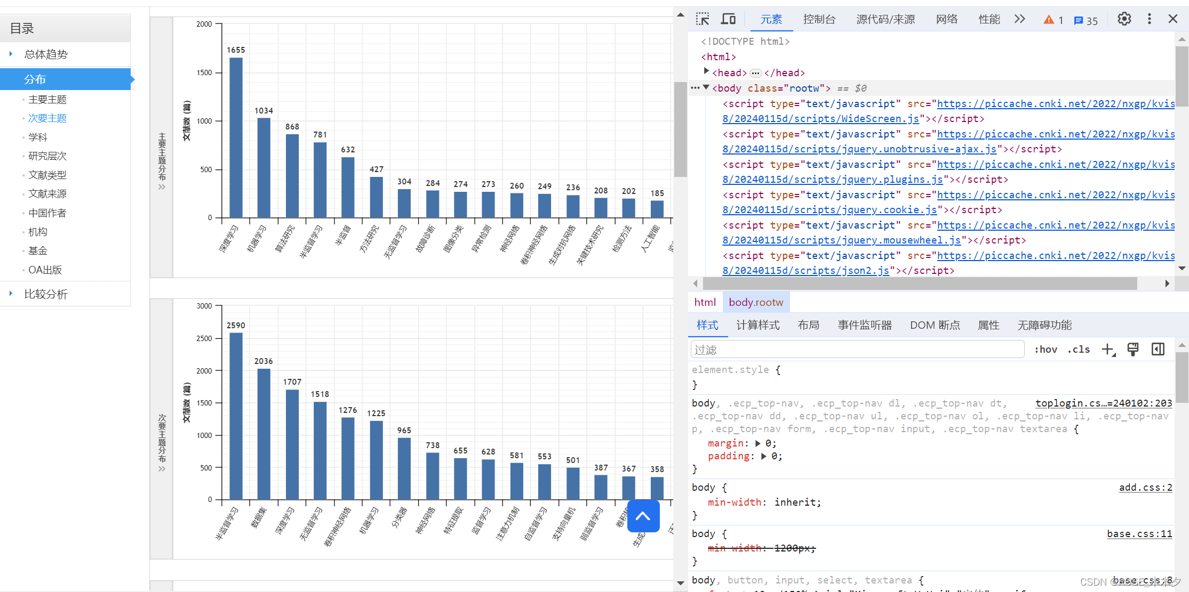
Task: Switch to 控制台 tab
Action: pyautogui.click(x=819, y=19)
